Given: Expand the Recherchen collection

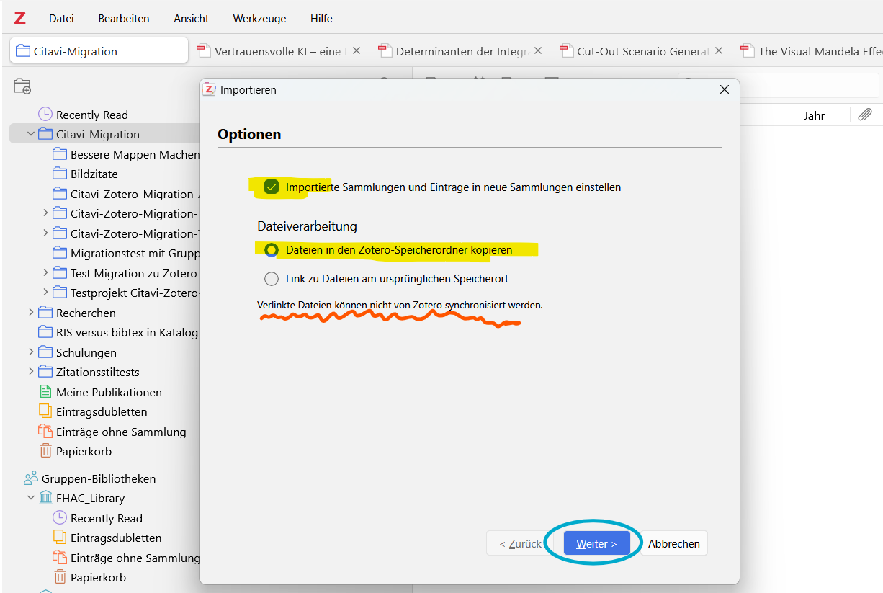Looking at the screenshot, I should coord(31,313).
